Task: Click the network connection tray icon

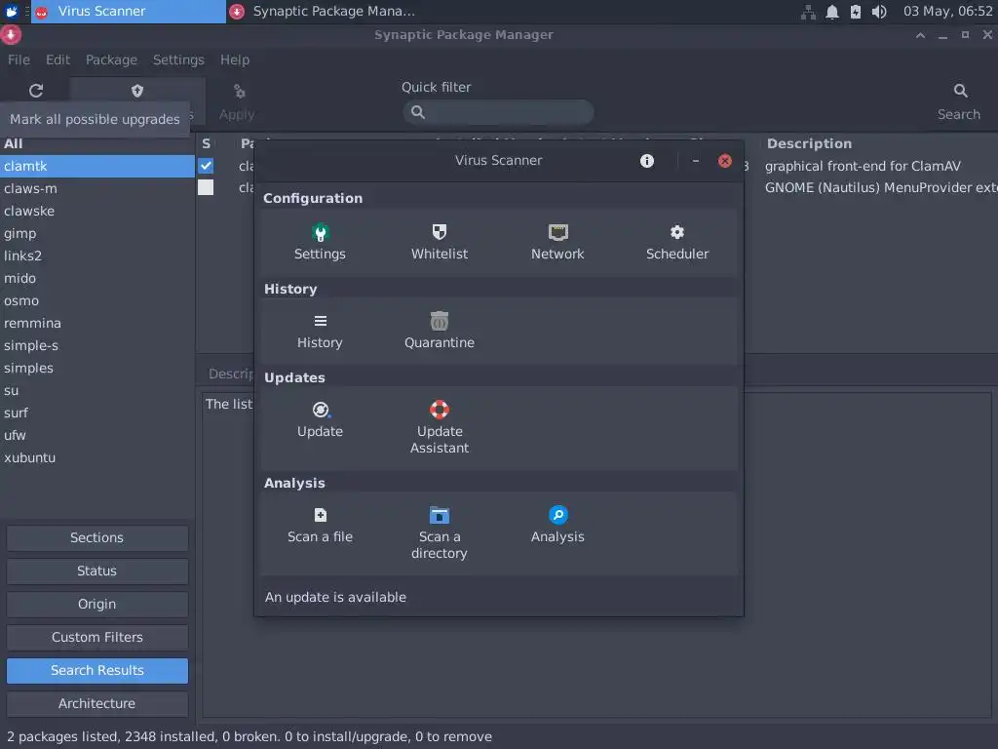Action: [808, 12]
